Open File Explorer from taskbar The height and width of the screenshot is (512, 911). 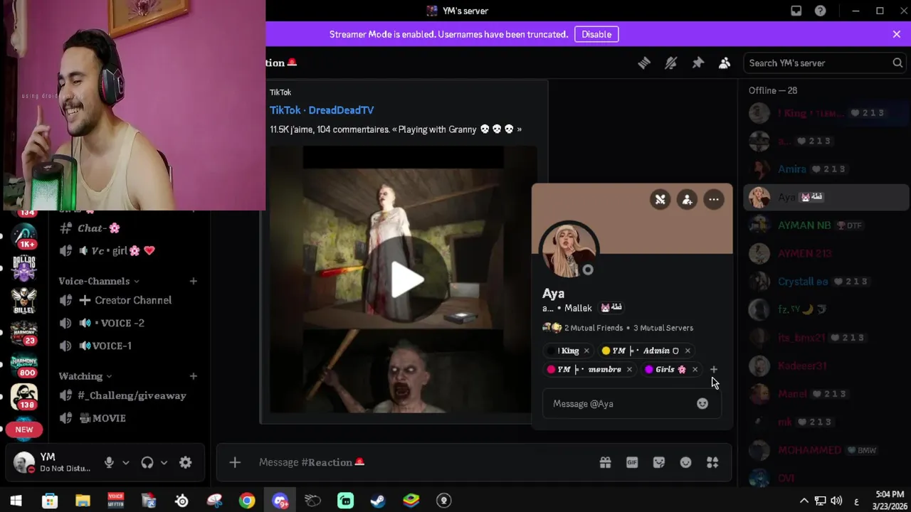click(83, 501)
